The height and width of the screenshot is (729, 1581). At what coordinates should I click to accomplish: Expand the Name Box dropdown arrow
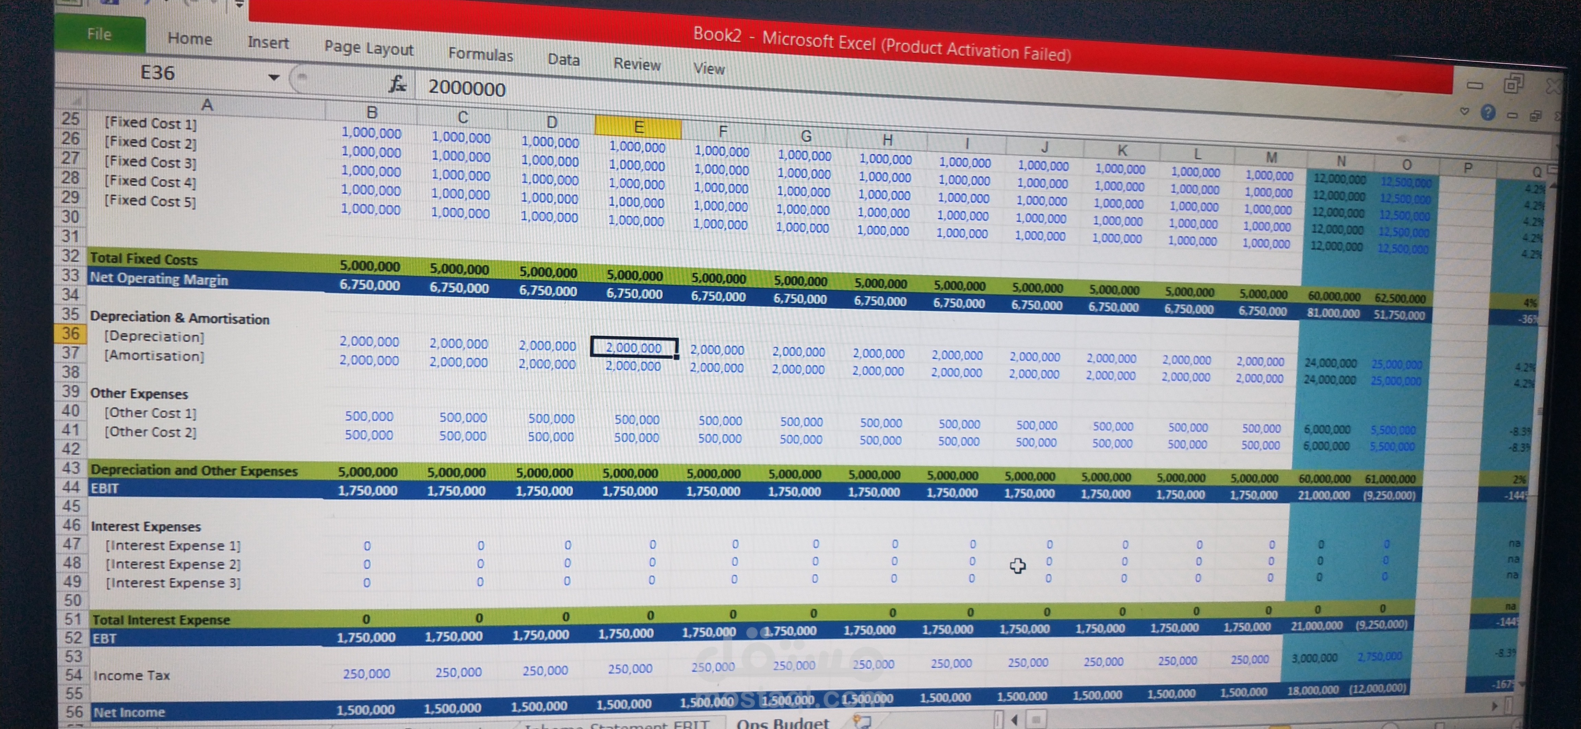pyautogui.click(x=274, y=77)
